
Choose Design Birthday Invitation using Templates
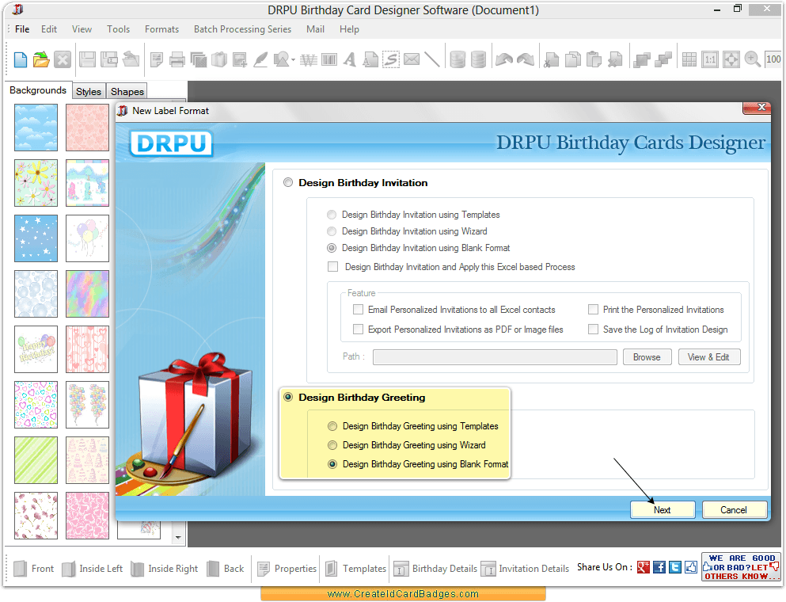pyautogui.click(x=332, y=215)
